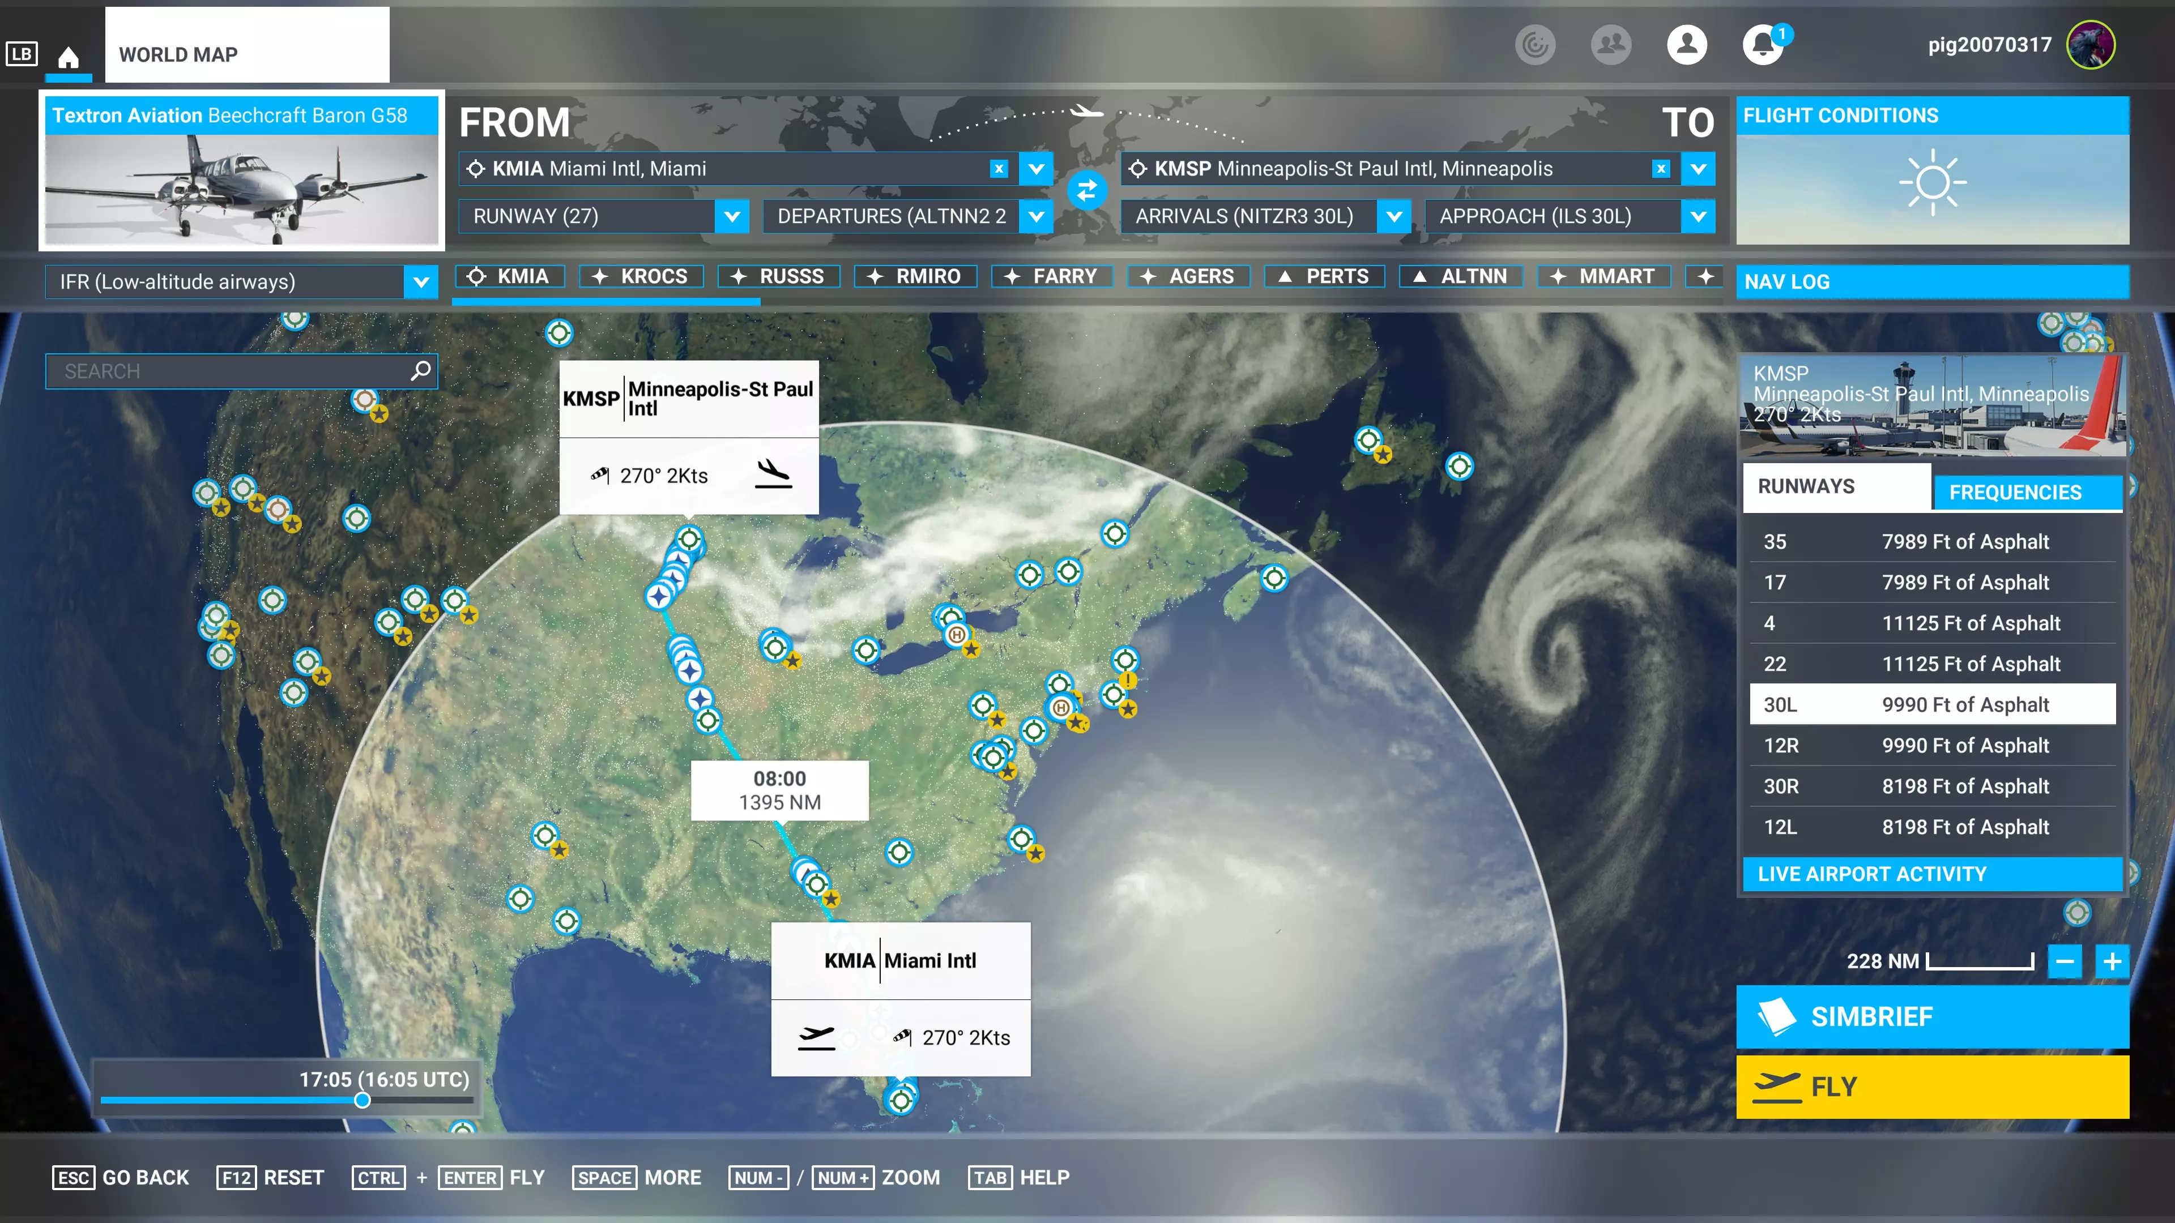Expand the RUNWAY (27) dropdown
This screenshot has width=2175, height=1223.
[732, 216]
